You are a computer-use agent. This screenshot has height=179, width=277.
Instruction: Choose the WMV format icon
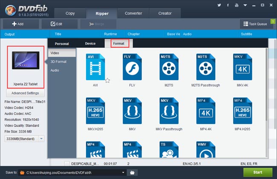[206, 150]
